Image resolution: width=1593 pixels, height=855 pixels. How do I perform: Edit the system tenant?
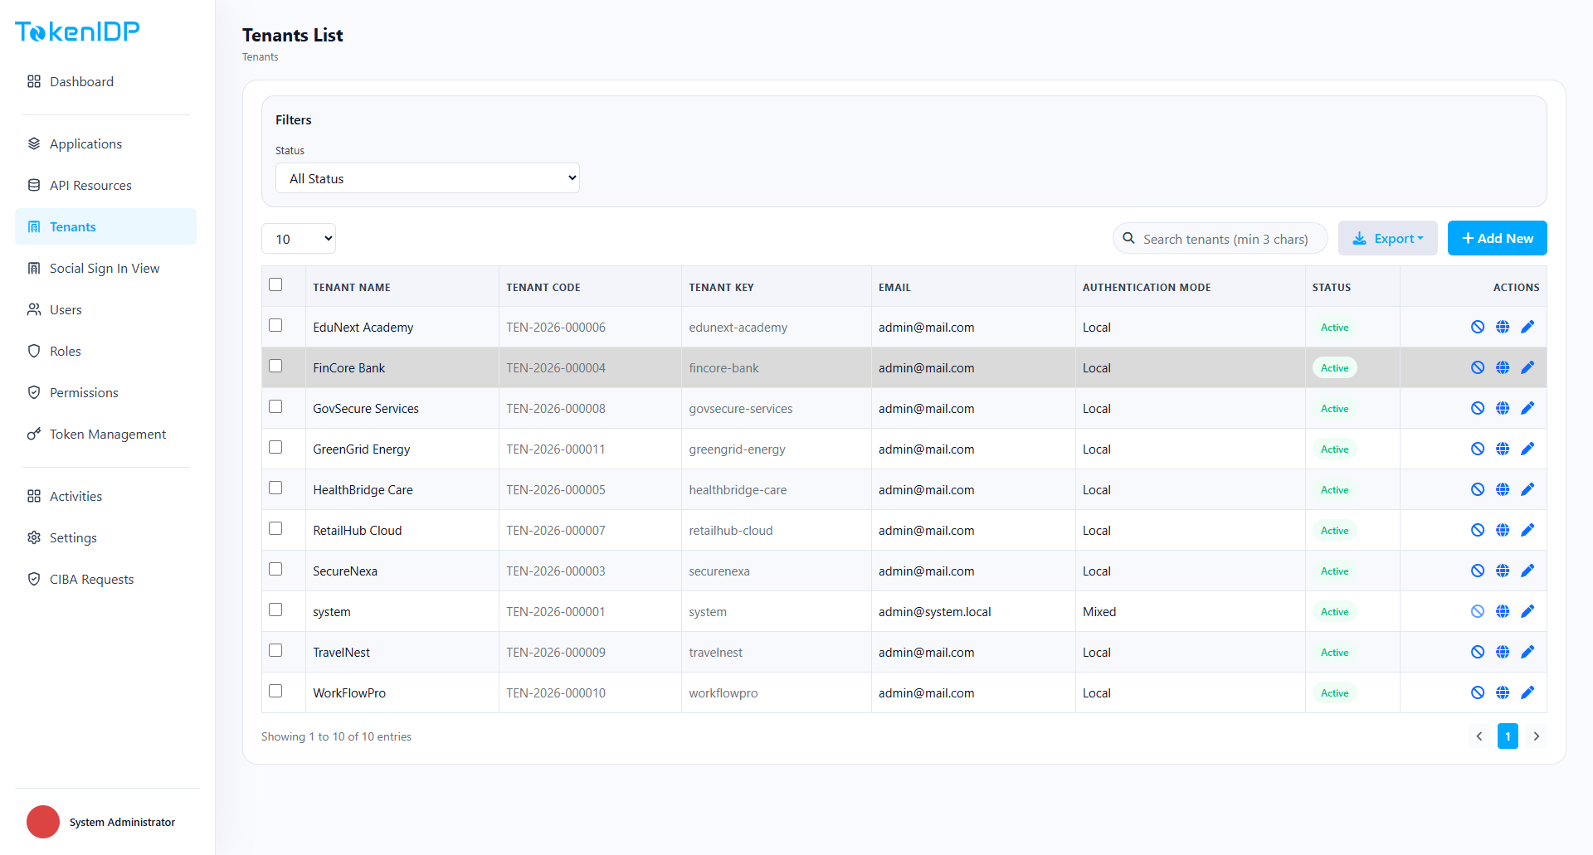(1527, 611)
